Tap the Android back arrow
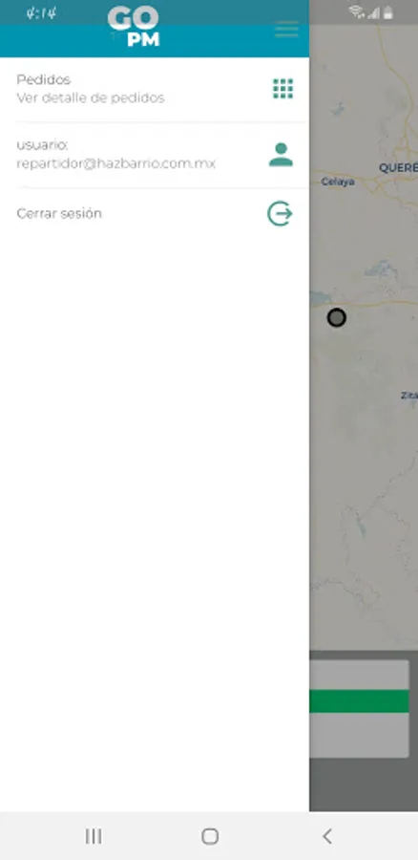Screen dimensions: 418x860 [x=327, y=836]
